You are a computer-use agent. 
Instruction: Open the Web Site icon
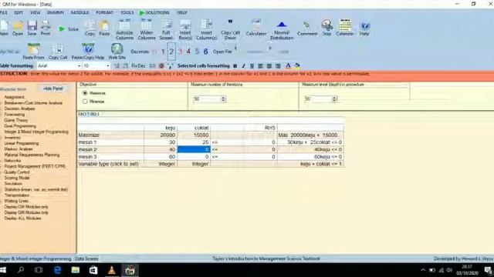pos(117,52)
